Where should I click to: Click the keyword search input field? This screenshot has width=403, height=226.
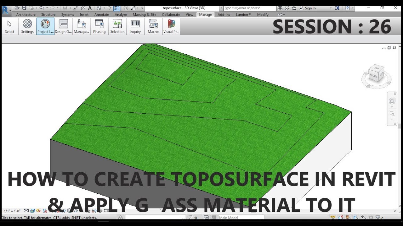pyautogui.click(x=250, y=8)
